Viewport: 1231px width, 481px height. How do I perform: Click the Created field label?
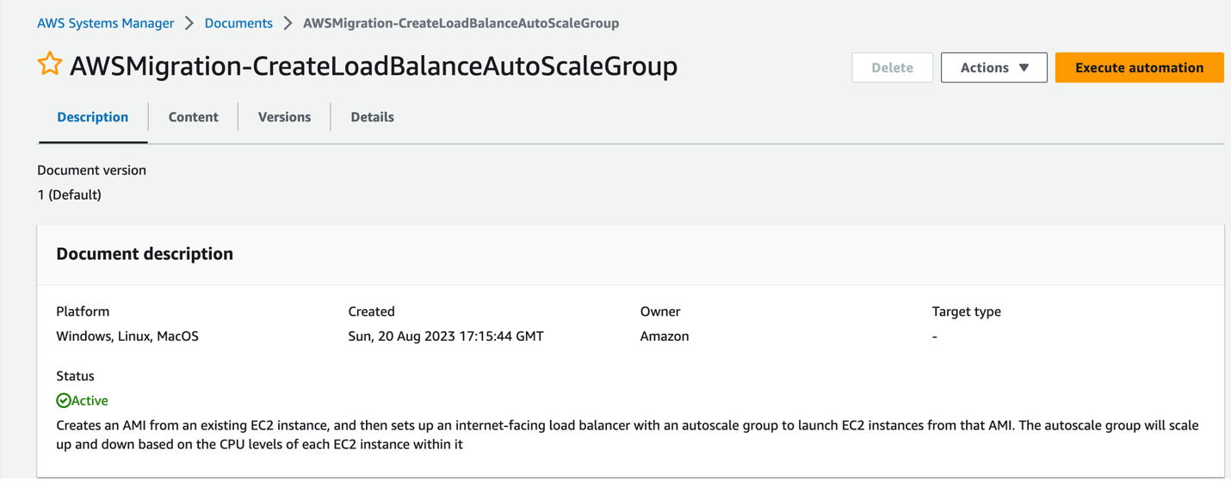371,311
